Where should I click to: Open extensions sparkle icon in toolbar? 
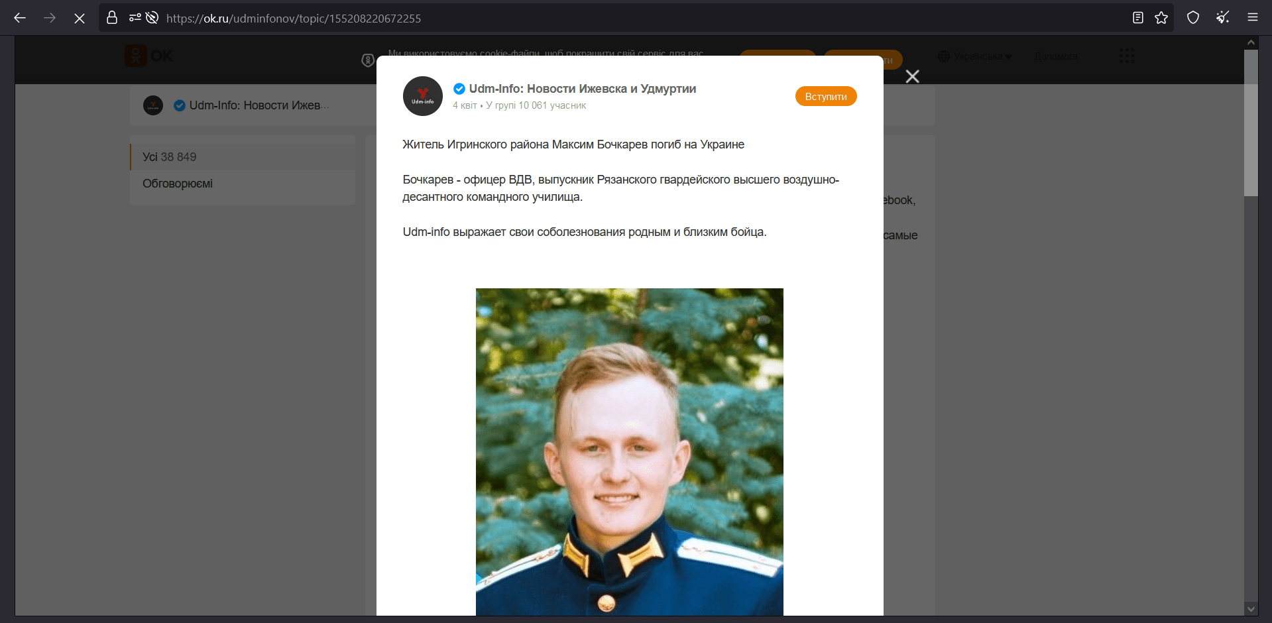click(x=1223, y=18)
